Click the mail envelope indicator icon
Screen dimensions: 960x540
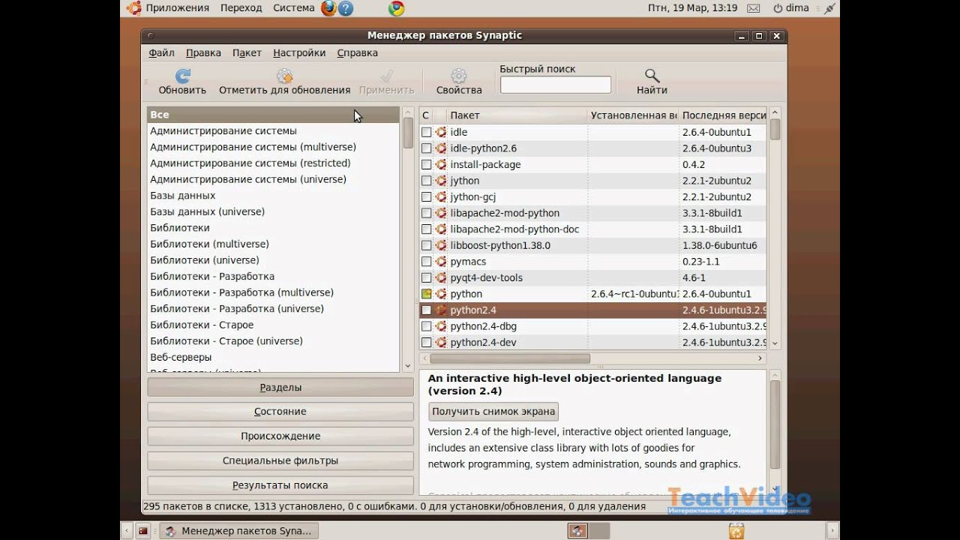754,8
